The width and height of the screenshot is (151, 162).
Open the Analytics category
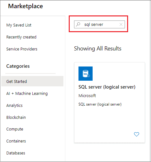coord(14,105)
